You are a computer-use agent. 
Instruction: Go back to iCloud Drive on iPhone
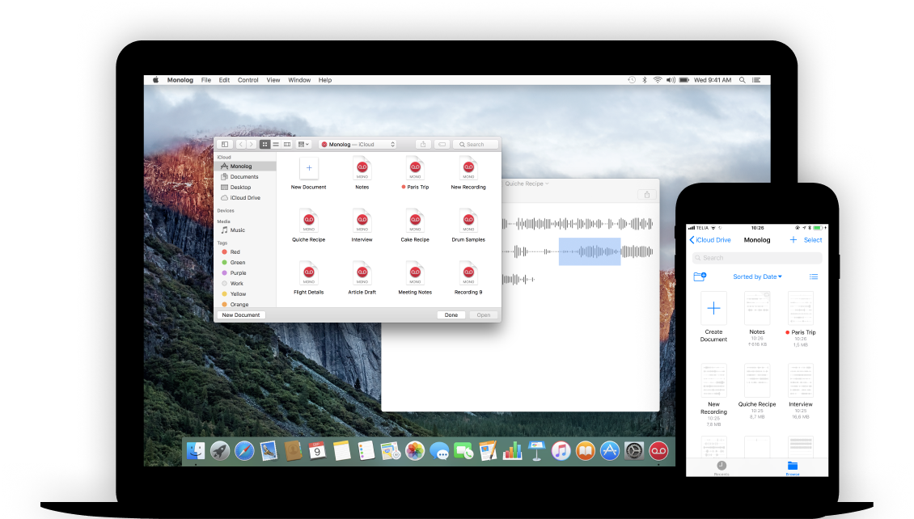tap(710, 240)
